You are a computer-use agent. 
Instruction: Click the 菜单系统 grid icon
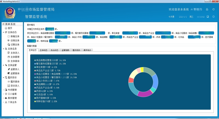(x=3, y=24)
